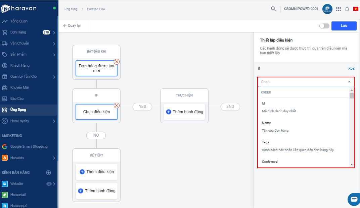360x208 pixels.
Task: Open the apps grid icon
Action: pos(339,9)
